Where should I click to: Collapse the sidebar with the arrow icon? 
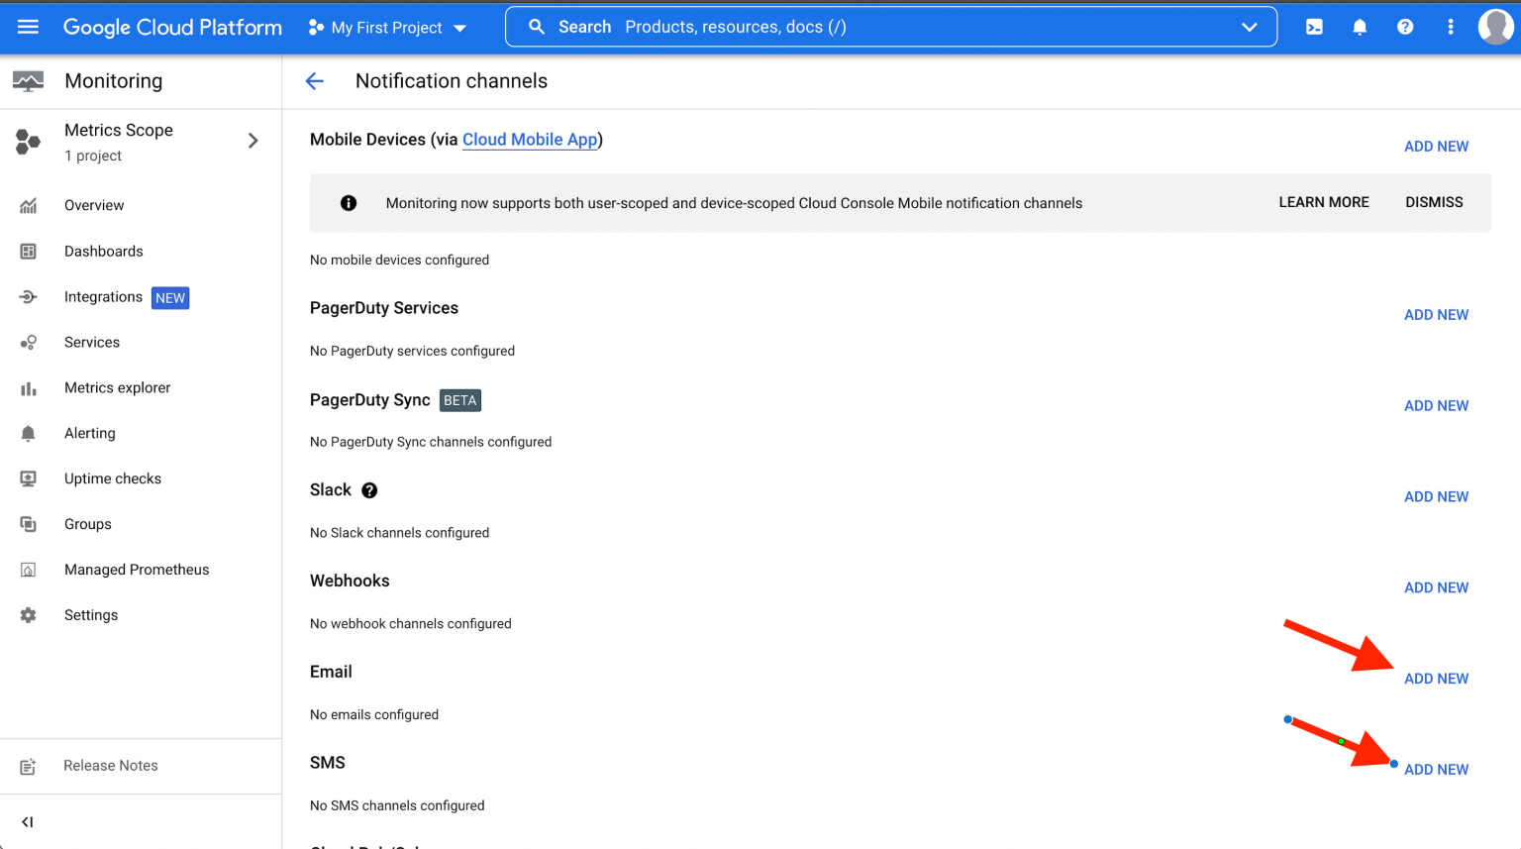(x=28, y=822)
